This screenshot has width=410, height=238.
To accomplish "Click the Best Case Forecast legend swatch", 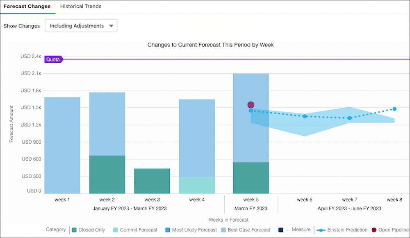I will [223, 230].
